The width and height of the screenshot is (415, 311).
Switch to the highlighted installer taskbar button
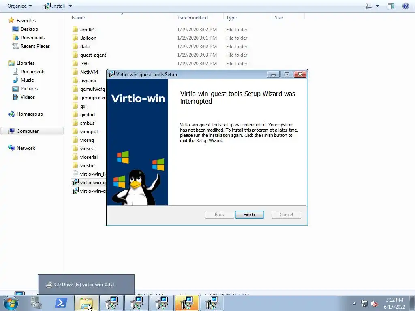[186, 303]
